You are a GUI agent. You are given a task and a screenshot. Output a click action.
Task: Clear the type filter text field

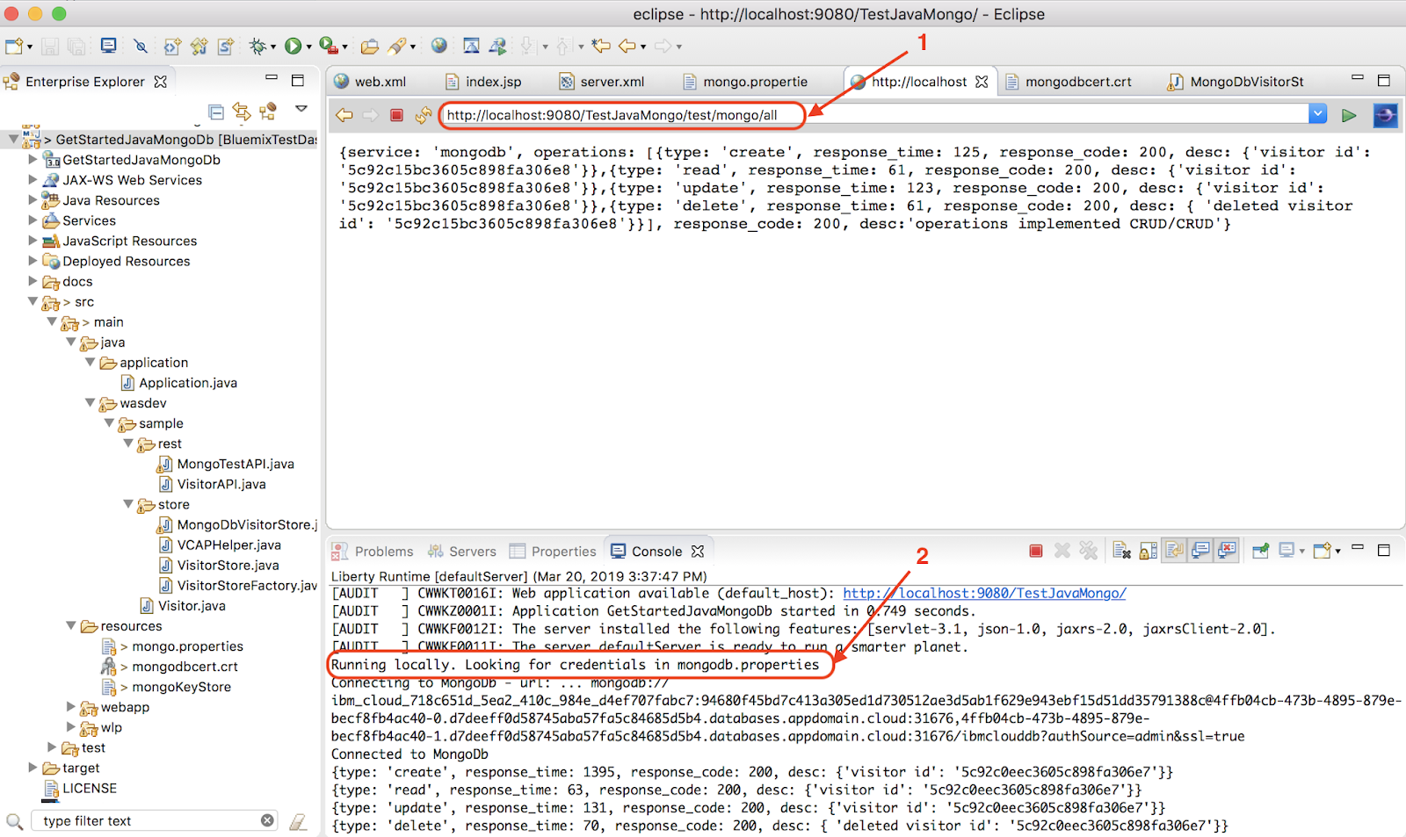(267, 820)
